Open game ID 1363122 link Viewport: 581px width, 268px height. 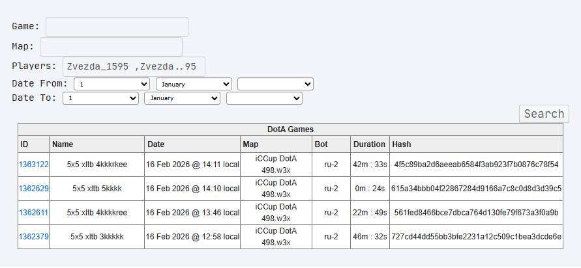coord(34,165)
